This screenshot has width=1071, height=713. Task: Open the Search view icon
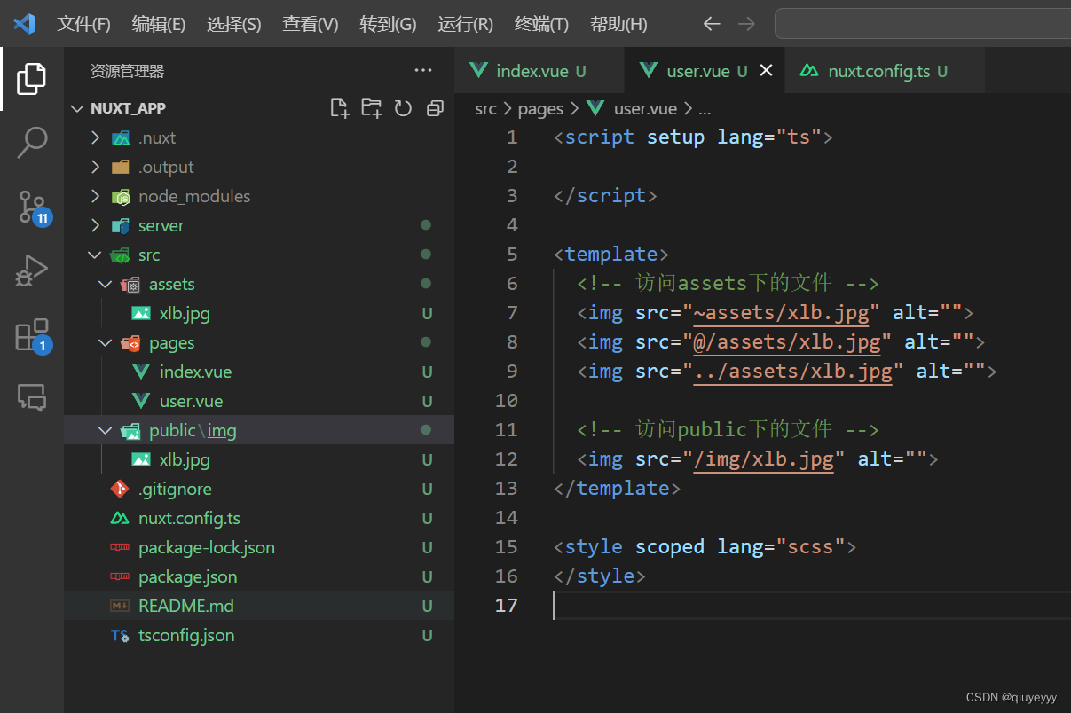coord(31,142)
